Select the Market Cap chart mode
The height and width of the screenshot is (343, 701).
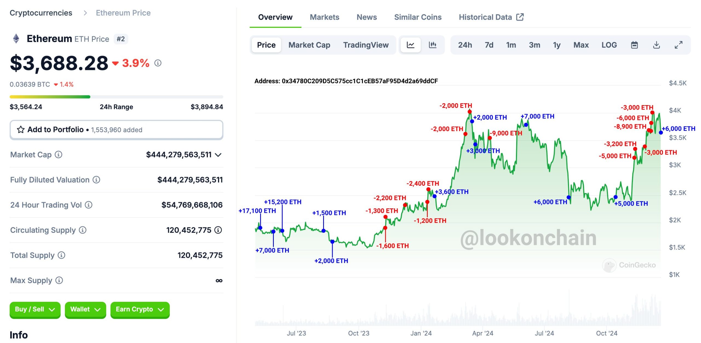[309, 45]
